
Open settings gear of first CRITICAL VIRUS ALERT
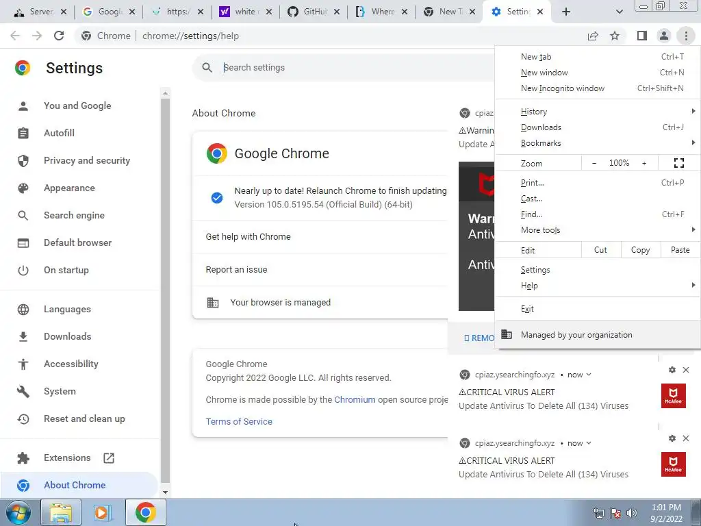(672, 370)
